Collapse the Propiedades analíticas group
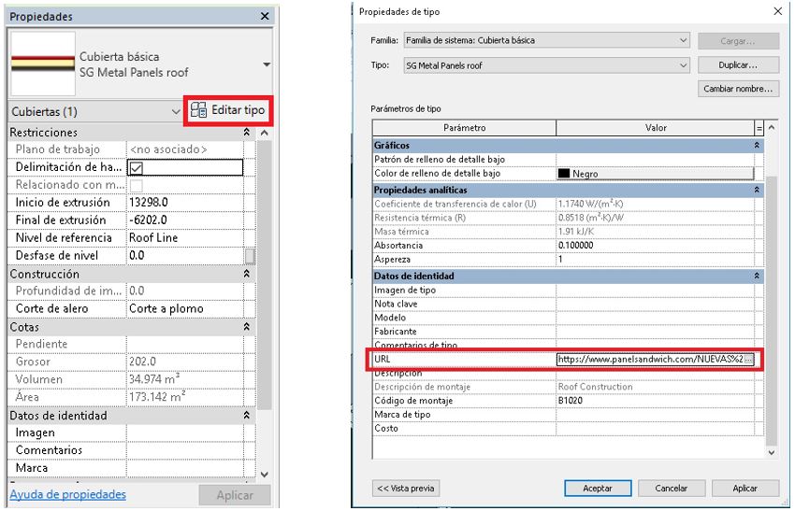The image size is (795, 511). tap(756, 190)
